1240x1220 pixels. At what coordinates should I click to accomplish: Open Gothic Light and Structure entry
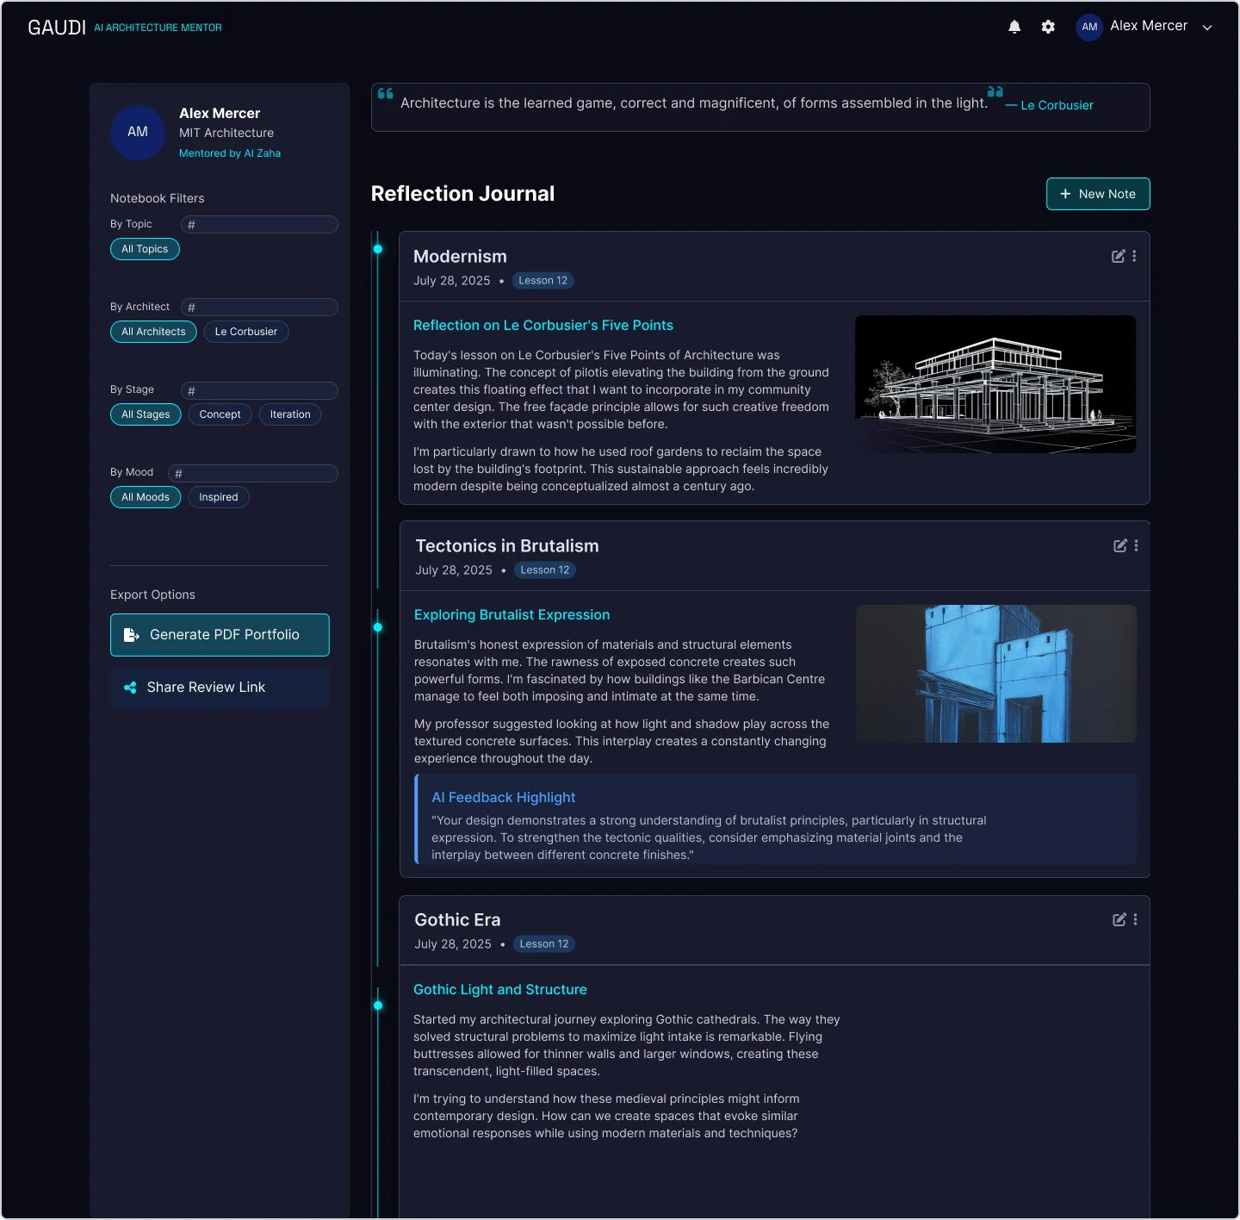tap(500, 990)
